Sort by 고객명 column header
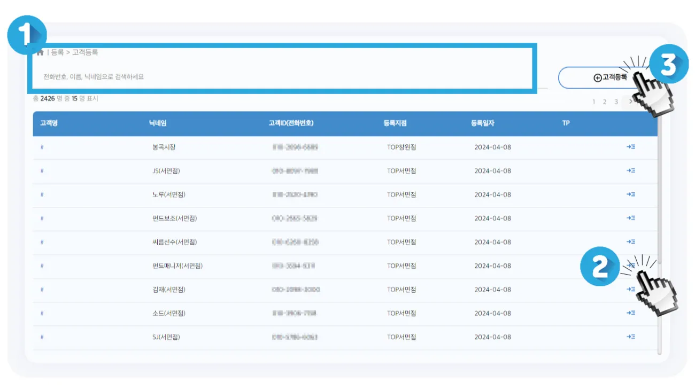 49,123
